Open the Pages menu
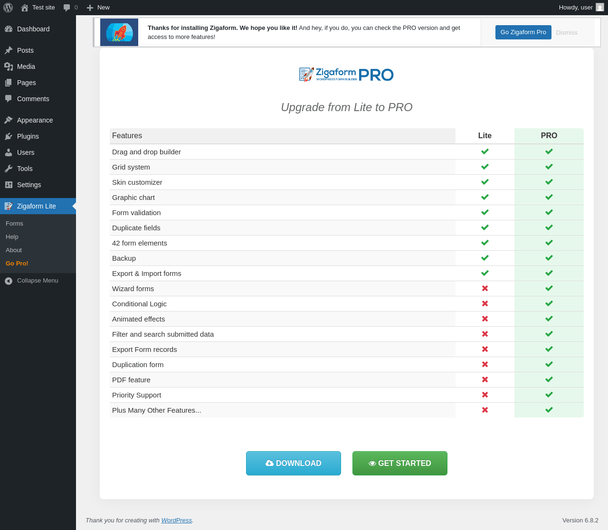The height and width of the screenshot is (530, 608). pos(38,83)
